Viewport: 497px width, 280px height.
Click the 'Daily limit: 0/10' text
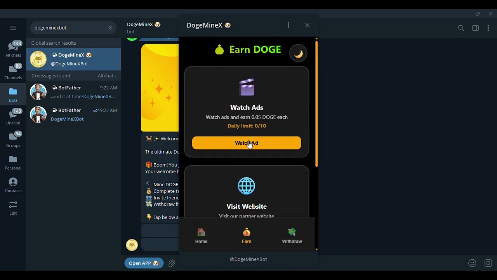pyautogui.click(x=247, y=126)
